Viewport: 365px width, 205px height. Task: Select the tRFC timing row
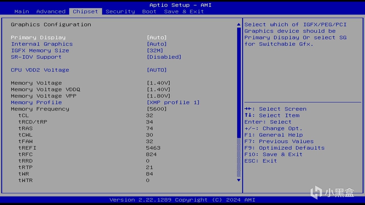(x=25, y=154)
